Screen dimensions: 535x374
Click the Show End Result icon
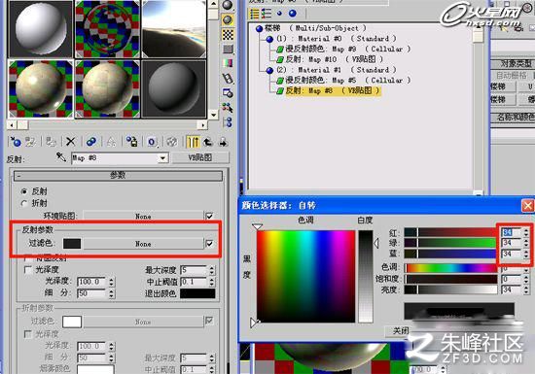tap(193, 142)
